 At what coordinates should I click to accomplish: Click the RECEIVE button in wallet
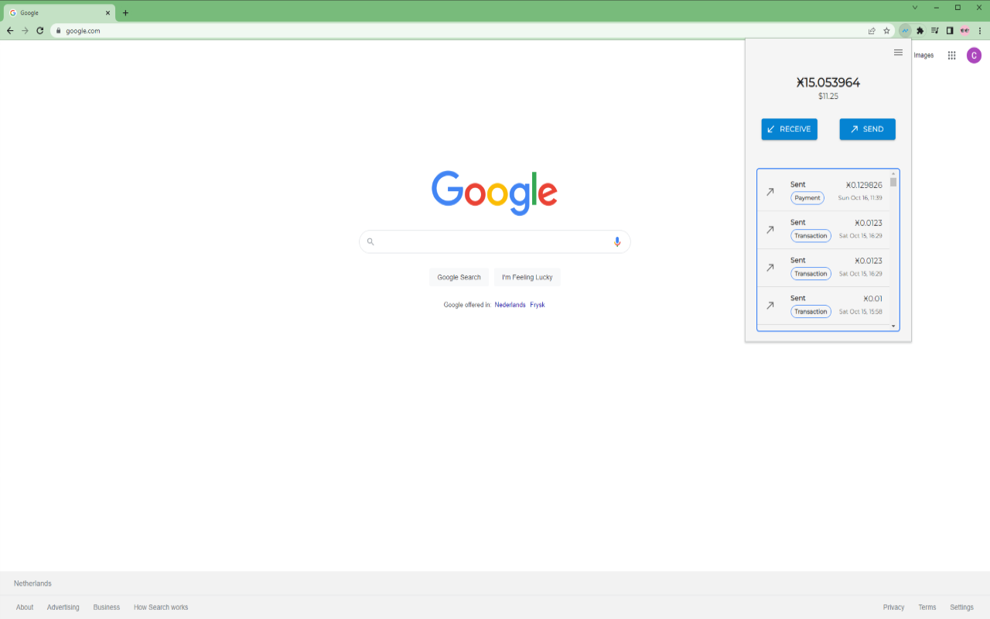[x=789, y=129]
